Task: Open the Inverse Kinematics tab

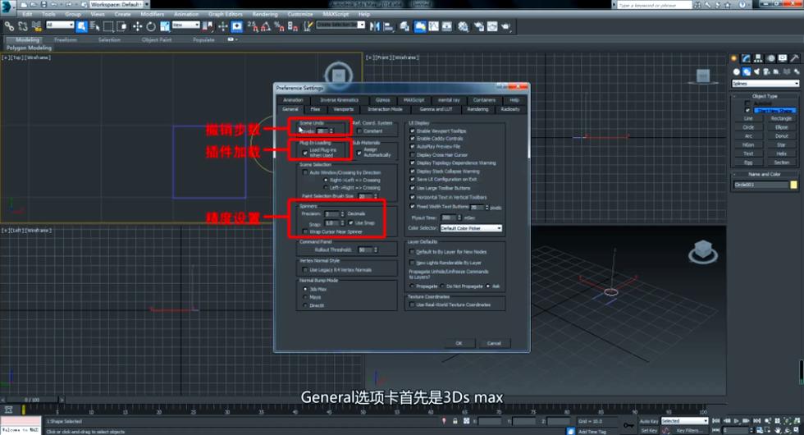Action: (340, 100)
